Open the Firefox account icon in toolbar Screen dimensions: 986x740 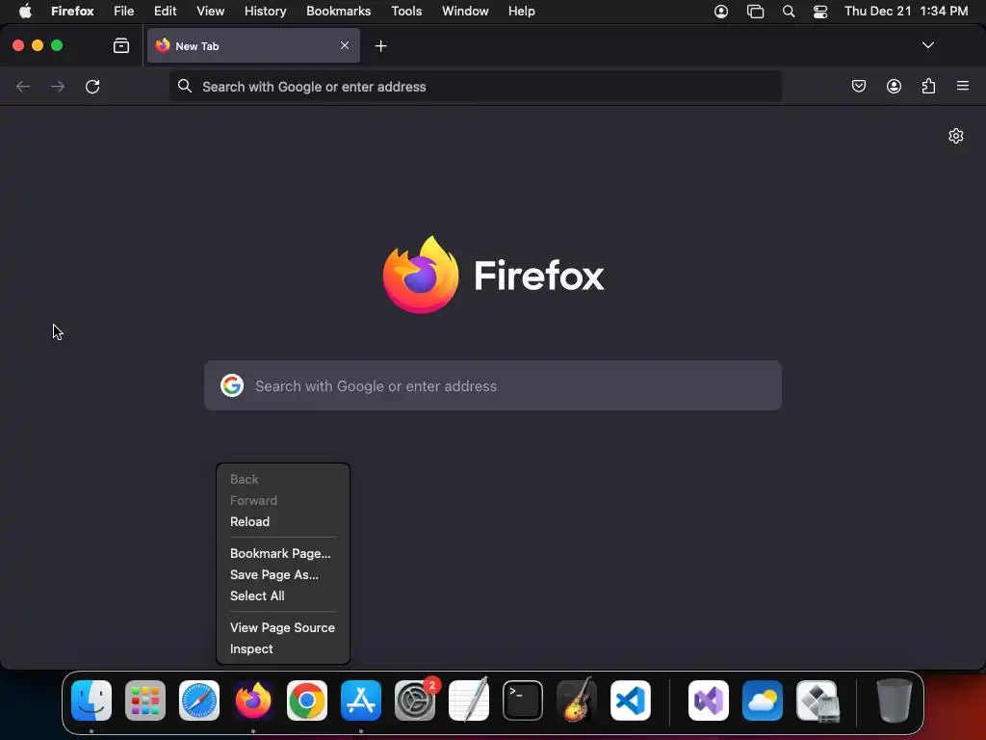[x=894, y=86]
